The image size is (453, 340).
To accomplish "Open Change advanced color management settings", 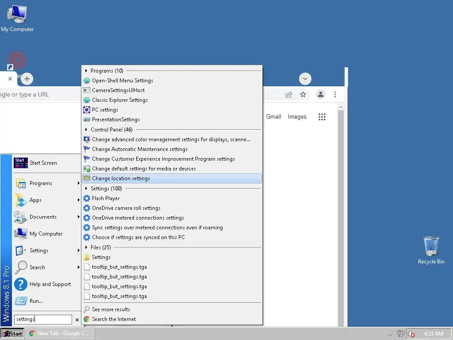I will coord(172,139).
